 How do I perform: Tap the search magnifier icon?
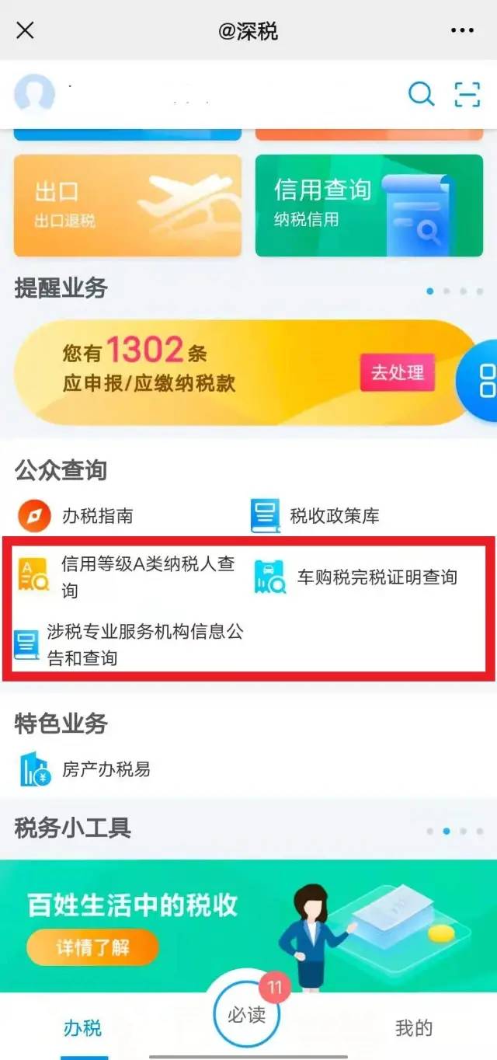(421, 94)
